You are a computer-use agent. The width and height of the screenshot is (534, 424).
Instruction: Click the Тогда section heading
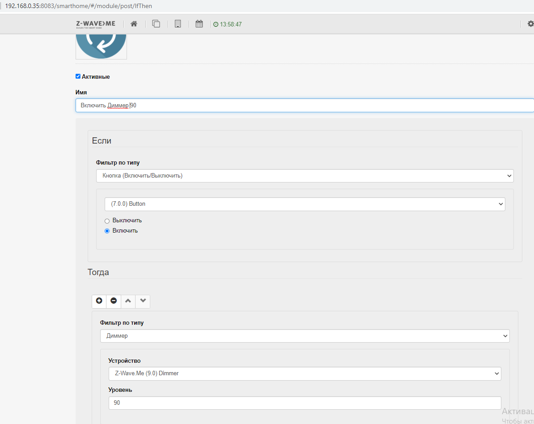98,272
